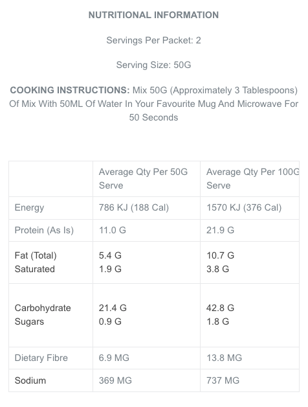Click the 1570 KJ (376 Cal) cell

tap(244, 207)
